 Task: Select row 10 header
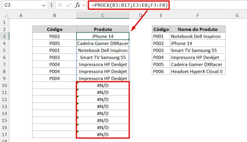click(4, 85)
